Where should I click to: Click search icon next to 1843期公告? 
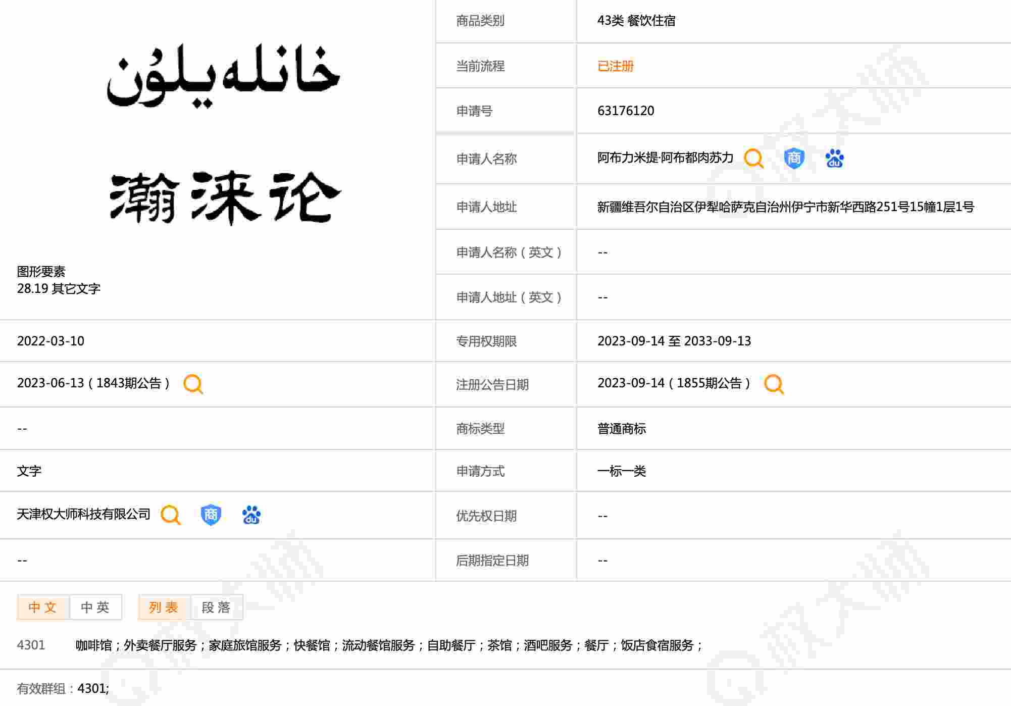click(x=193, y=384)
